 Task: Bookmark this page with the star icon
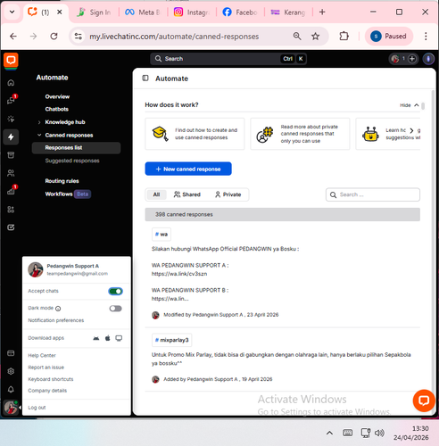pyautogui.click(x=315, y=37)
